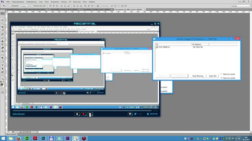Screen dimensions: 252x141
Task: Select the Eraser tool
Action: [3, 48]
